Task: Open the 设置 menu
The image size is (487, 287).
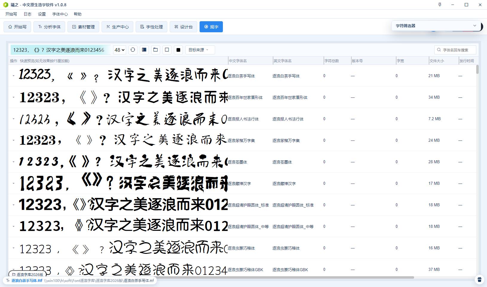Action: [42, 14]
